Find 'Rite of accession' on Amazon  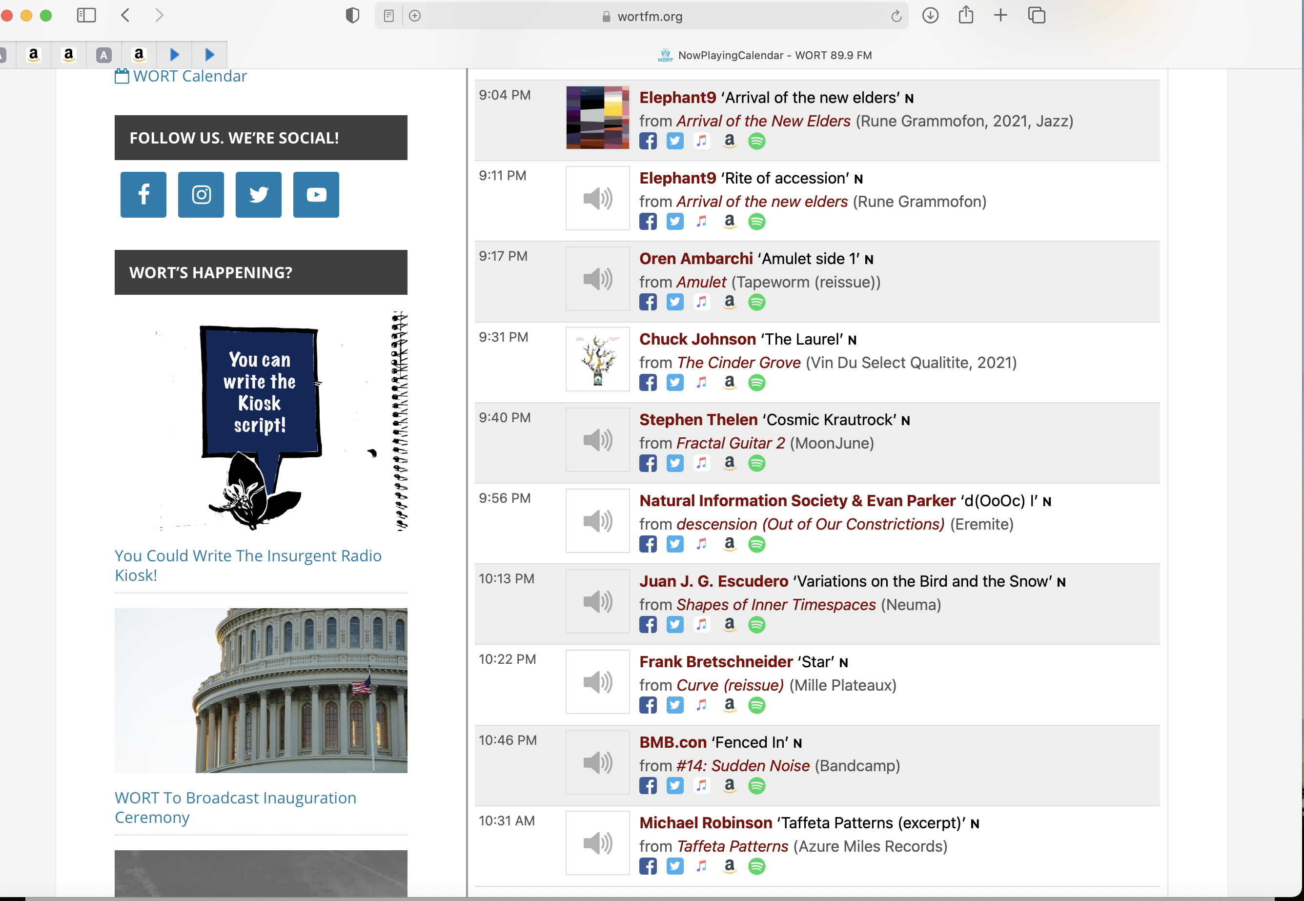pos(729,222)
